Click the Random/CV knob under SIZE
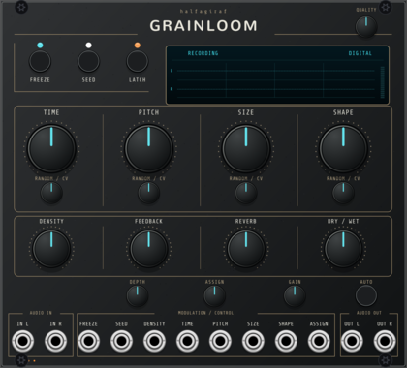Image resolution: width=407 pixels, height=368 pixels. 246,193
